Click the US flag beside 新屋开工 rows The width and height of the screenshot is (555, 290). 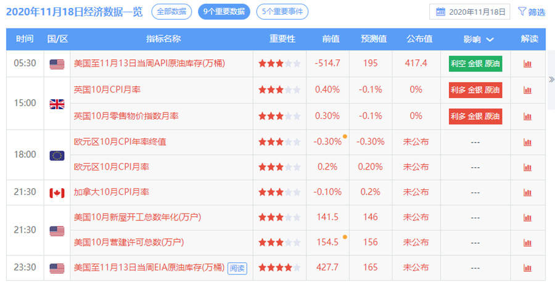tap(57, 231)
